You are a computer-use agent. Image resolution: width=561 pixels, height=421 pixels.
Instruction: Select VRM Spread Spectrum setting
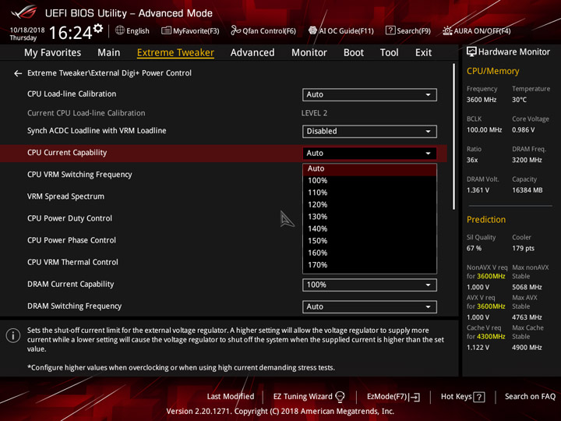point(65,196)
